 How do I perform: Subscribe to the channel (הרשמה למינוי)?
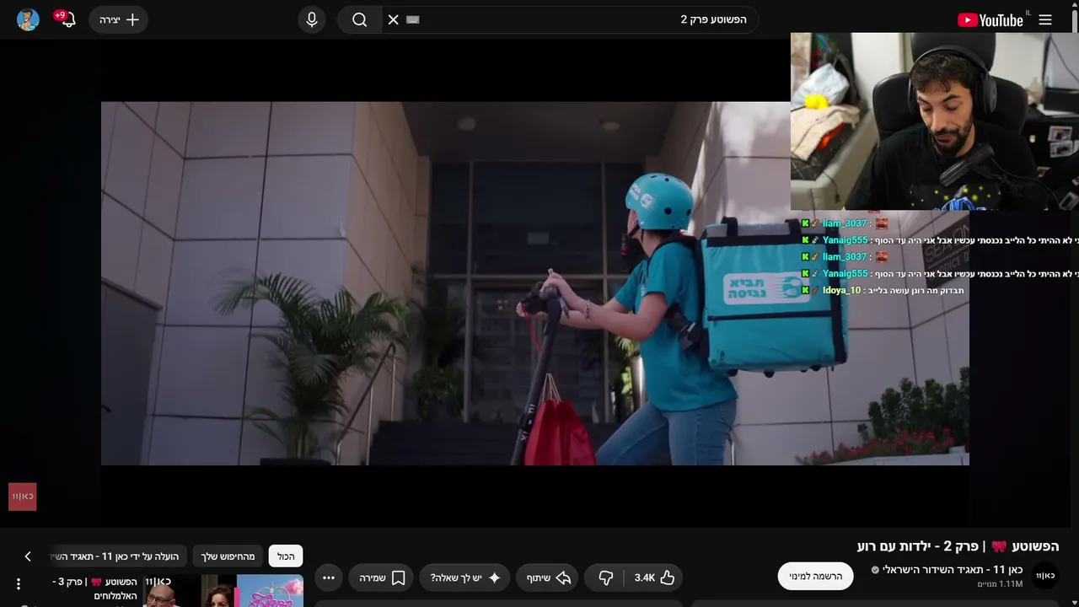click(x=815, y=576)
